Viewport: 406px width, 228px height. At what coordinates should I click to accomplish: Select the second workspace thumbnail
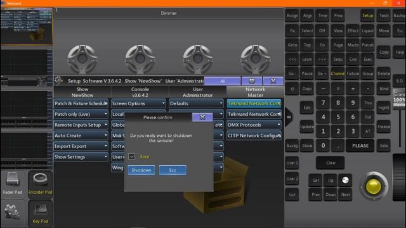27,68
